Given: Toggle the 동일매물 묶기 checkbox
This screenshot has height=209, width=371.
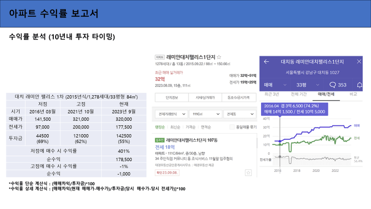Looking at the screenshot, I should tap(232, 127).
